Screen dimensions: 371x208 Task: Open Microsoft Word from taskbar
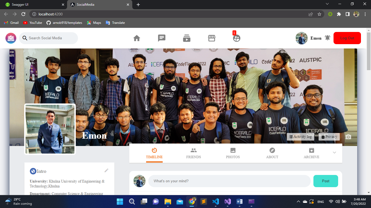[x=240, y=201]
